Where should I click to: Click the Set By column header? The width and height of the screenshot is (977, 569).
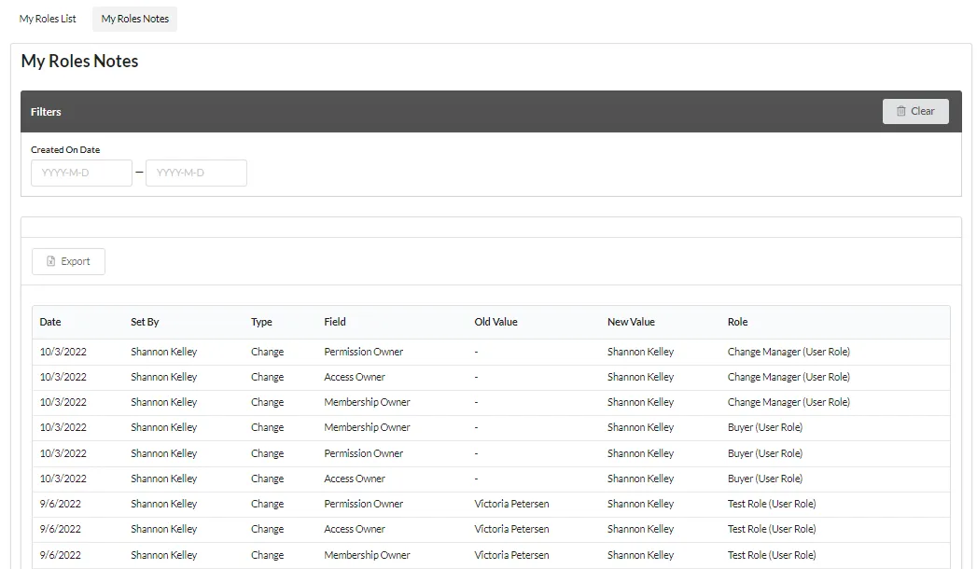pyautogui.click(x=145, y=322)
